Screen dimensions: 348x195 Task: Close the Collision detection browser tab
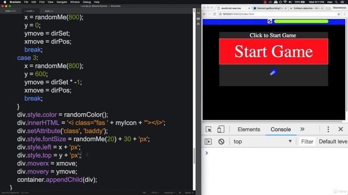click(322, 8)
